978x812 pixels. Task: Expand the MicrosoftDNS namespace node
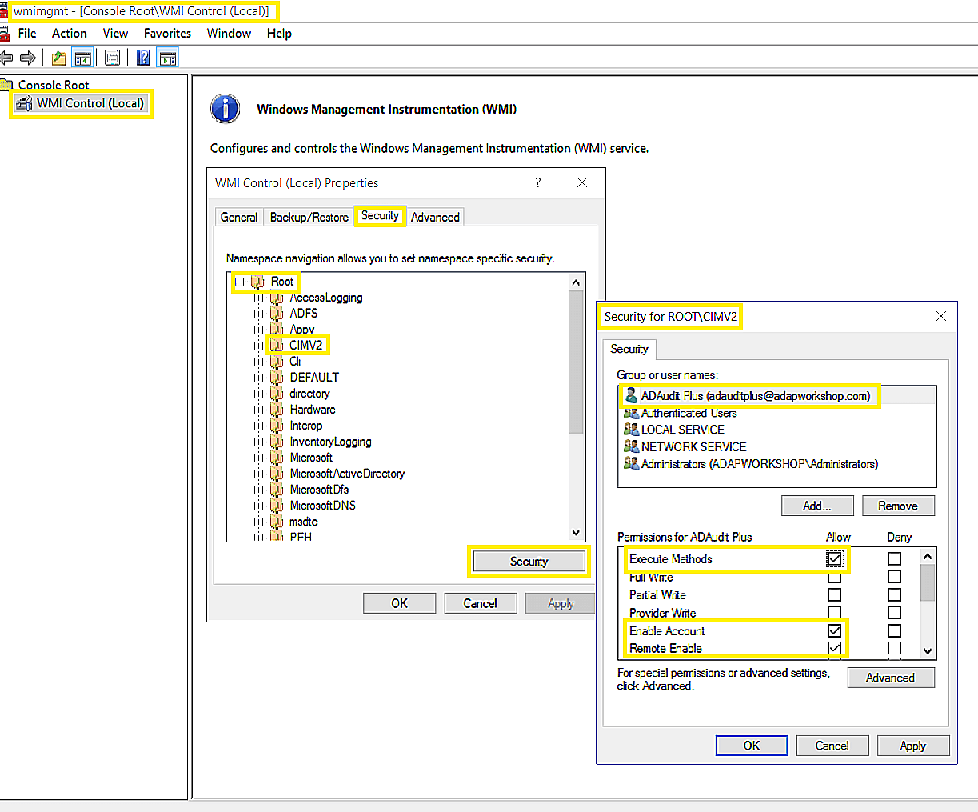tap(258, 506)
